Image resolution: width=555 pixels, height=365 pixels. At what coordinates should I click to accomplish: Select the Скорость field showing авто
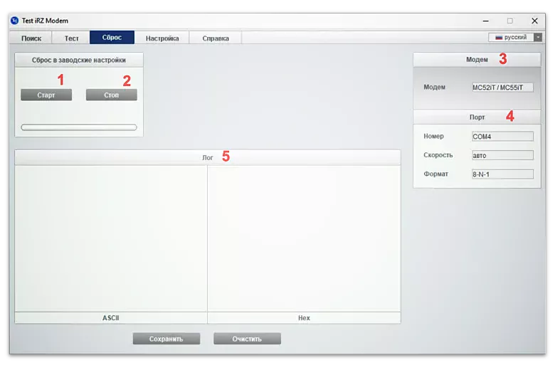(502, 155)
